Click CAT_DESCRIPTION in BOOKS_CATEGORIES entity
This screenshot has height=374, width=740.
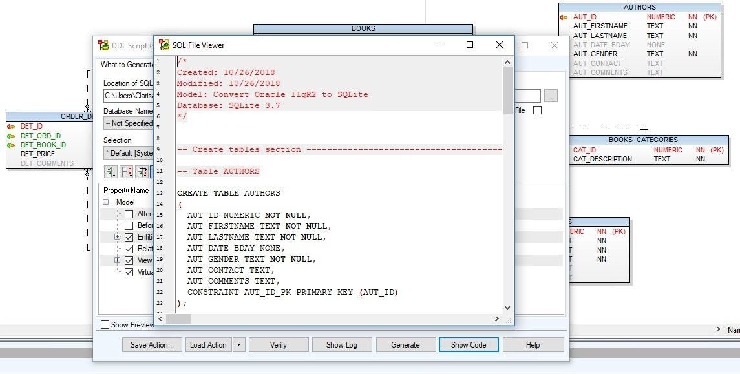point(602,159)
